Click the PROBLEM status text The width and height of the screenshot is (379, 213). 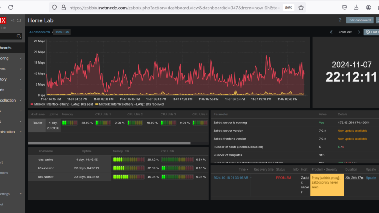(x=284, y=178)
